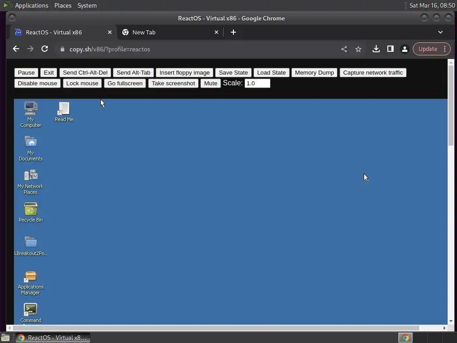Reload the current page

point(45,49)
